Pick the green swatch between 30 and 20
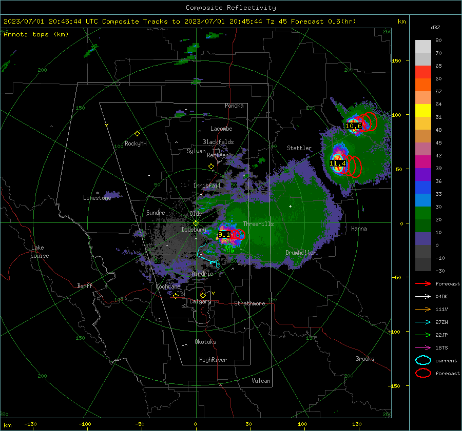Viewport: 462px width, 431px height. tap(423, 213)
